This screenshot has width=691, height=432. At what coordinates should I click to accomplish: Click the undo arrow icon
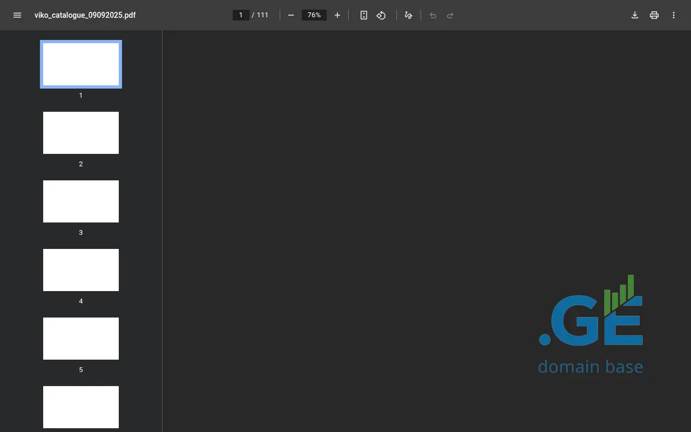coord(433,15)
